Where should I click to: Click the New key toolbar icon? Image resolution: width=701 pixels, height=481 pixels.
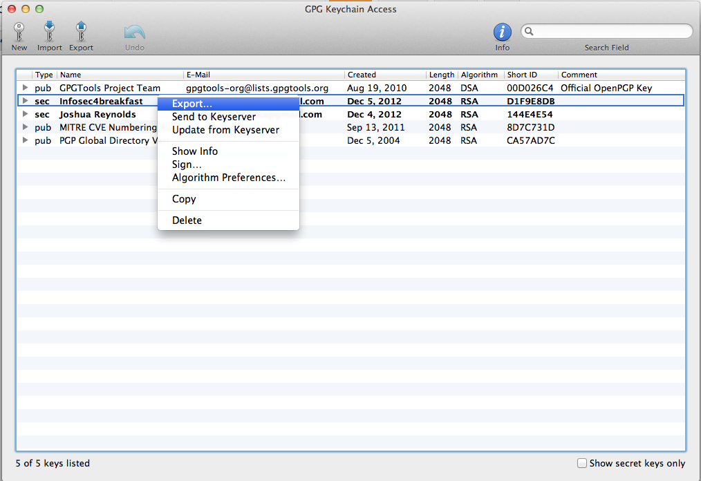[x=19, y=32]
